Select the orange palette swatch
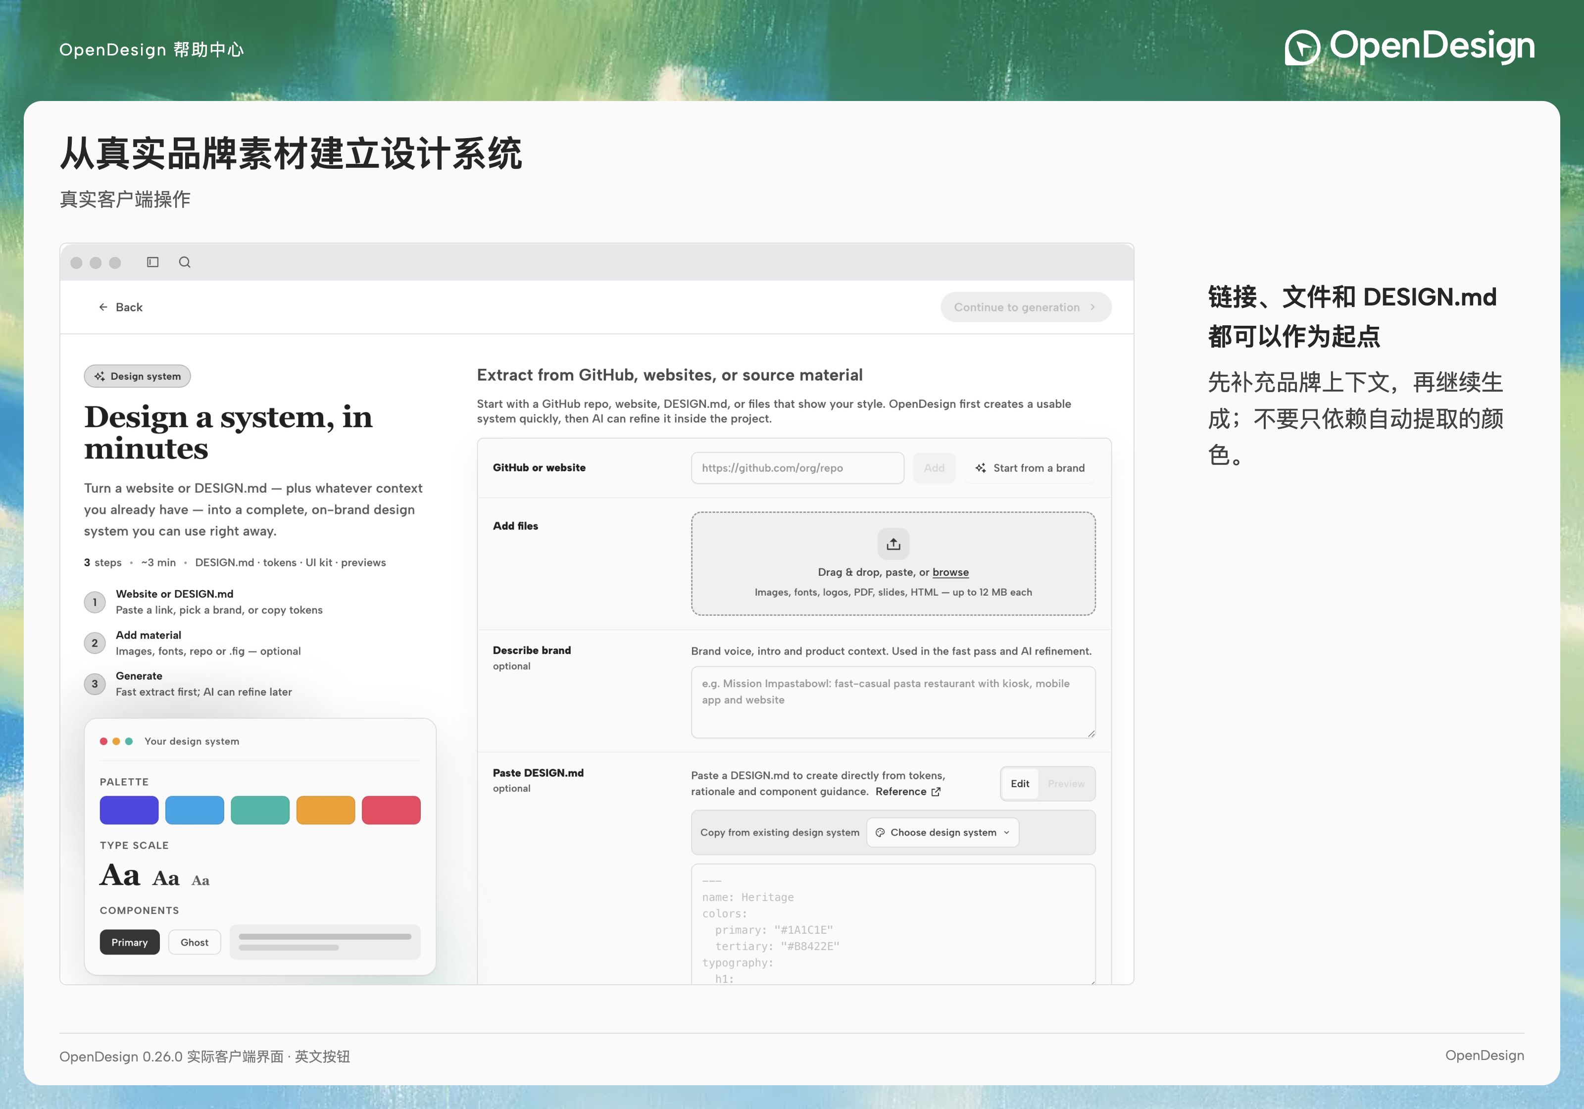The height and width of the screenshot is (1109, 1584). (326, 810)
